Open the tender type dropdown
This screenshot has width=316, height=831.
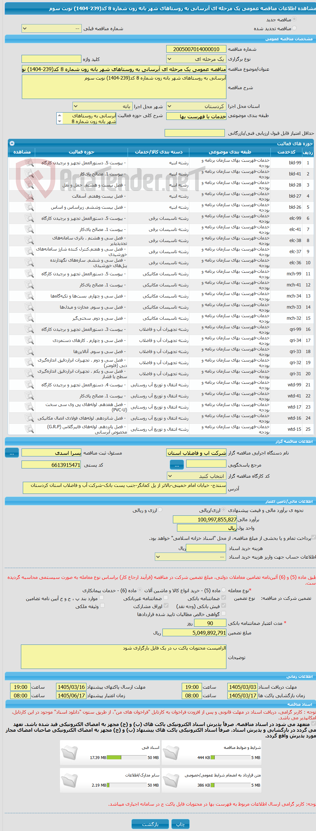click(x=196, y=59)
